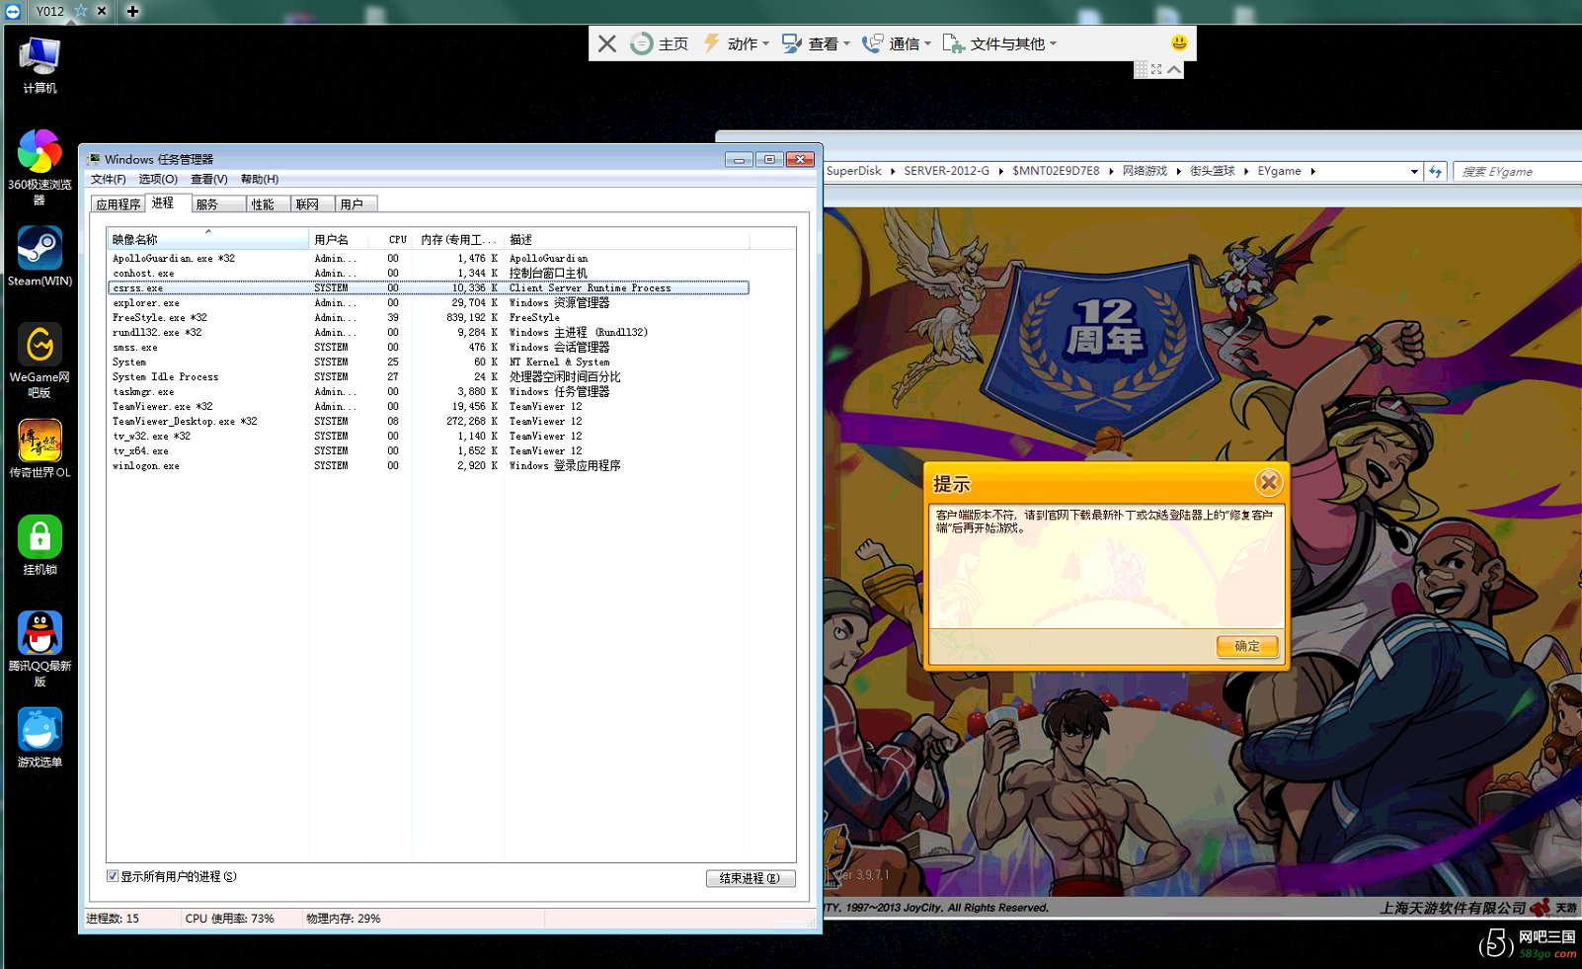Viewport: 1582px width, 969px height.
Task: Open Steam(WIN) desktop shortcut
Action: [x=40, y=256]
